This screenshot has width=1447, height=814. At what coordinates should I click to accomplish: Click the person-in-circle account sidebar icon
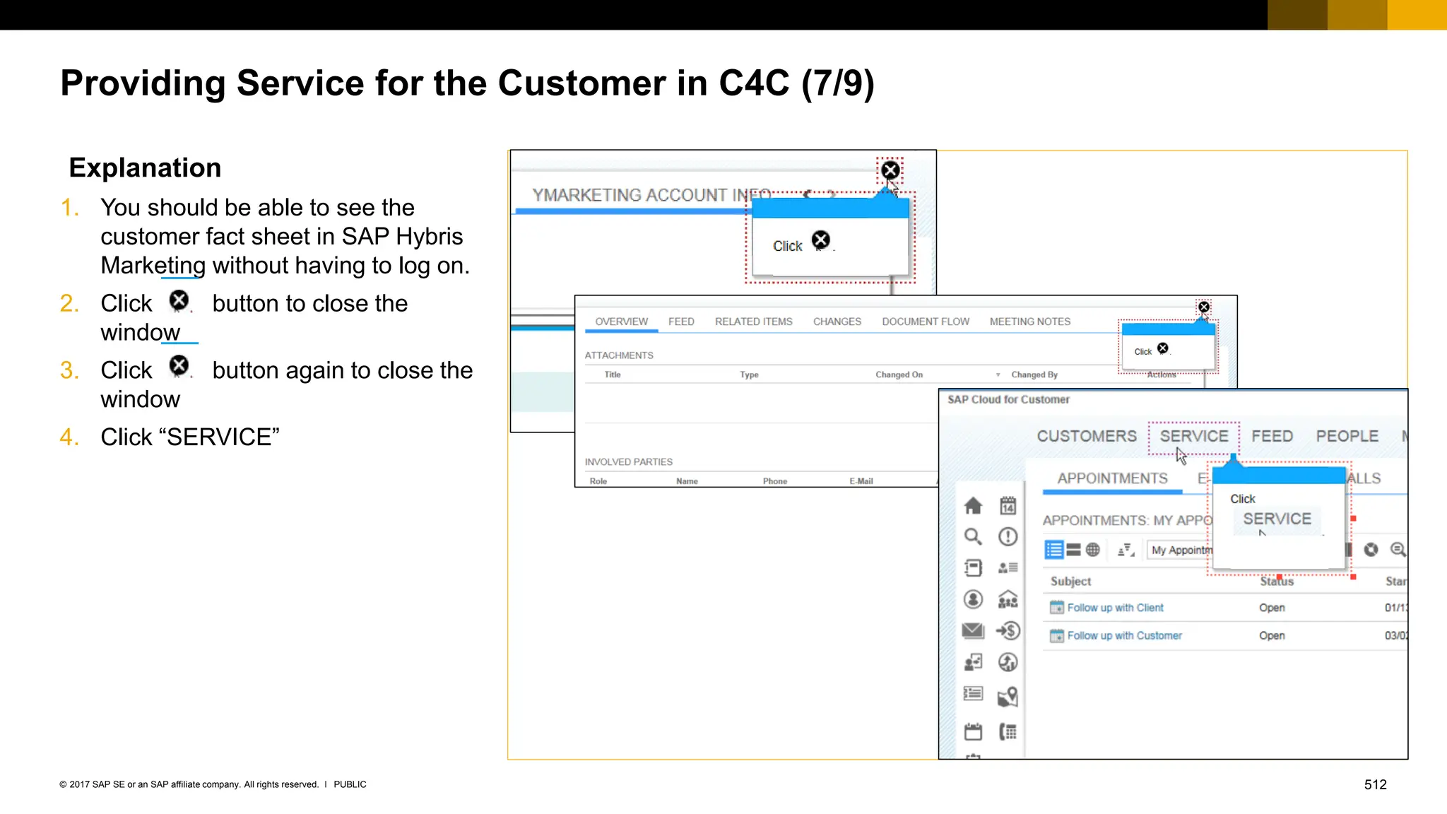coord(973,599)
